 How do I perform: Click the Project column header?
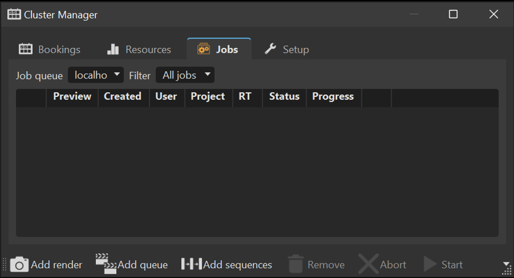pos(208,96)
